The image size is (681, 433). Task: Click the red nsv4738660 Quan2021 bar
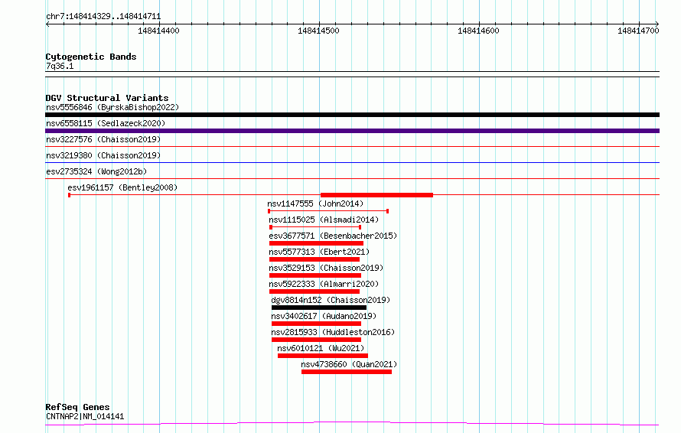346,372
